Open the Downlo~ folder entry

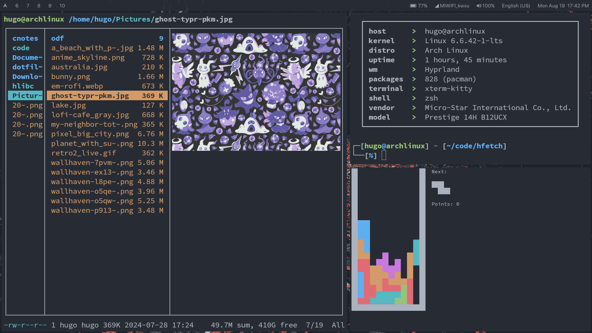27,76
